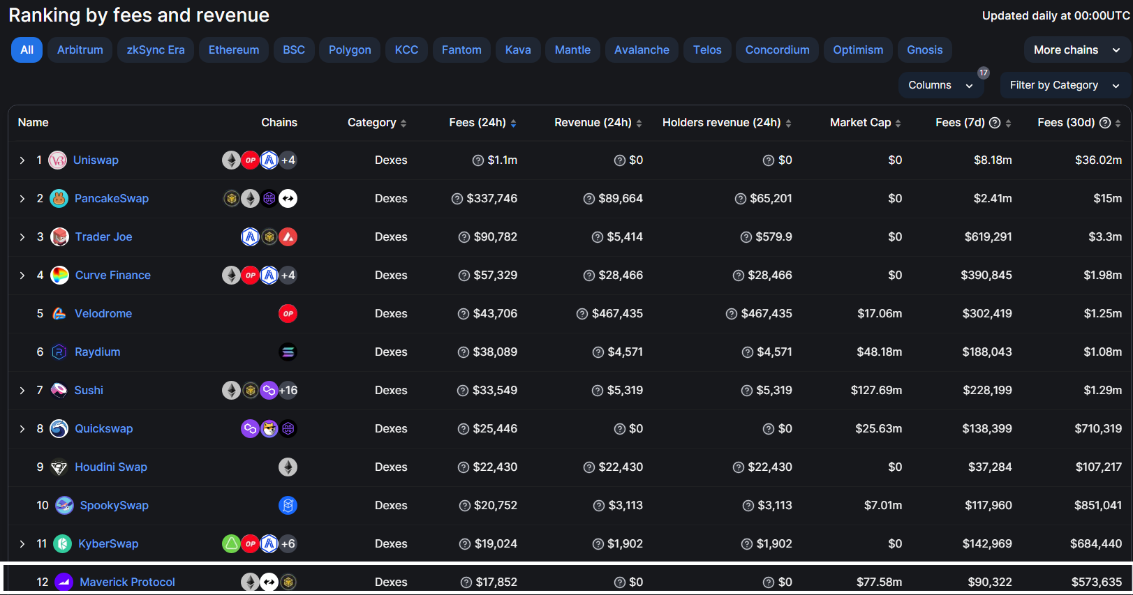Select the Fantom chain tab
Viewport: 1133px width, 595px height.
(x=461, y=50)
